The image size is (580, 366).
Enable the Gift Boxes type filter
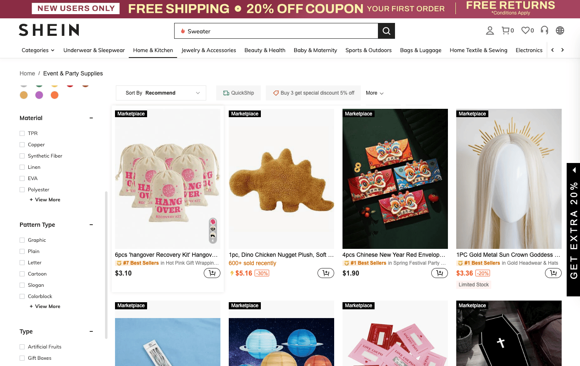point(22,358)
